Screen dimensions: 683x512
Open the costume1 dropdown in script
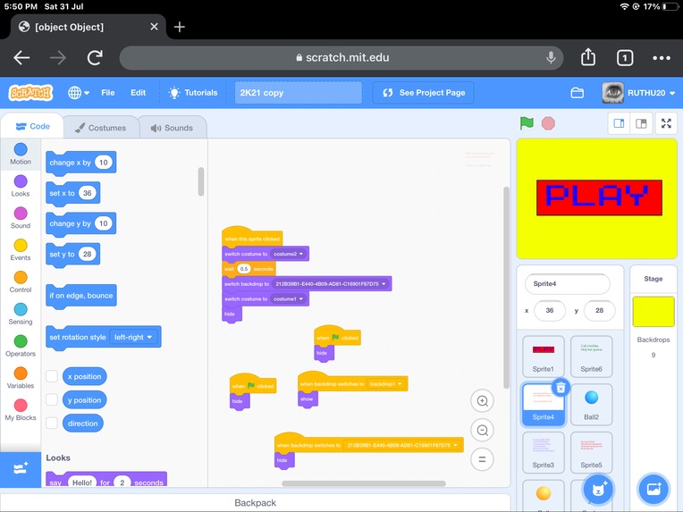tap(289, 298)
